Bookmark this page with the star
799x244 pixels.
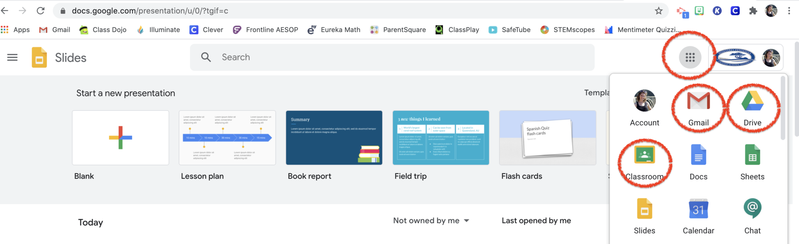pyautogui.click(x=658, y=11)
